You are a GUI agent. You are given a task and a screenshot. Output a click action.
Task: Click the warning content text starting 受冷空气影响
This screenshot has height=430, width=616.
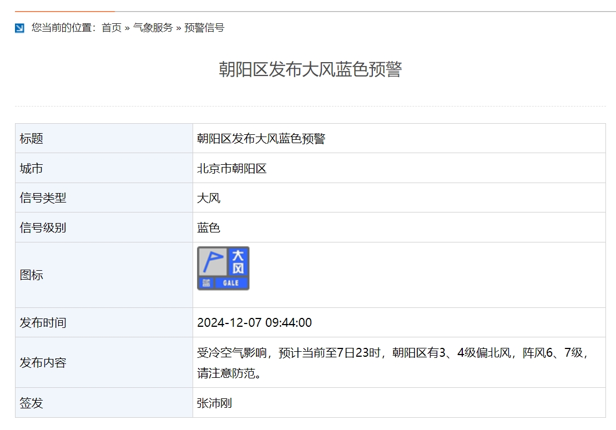coord(392,363)
